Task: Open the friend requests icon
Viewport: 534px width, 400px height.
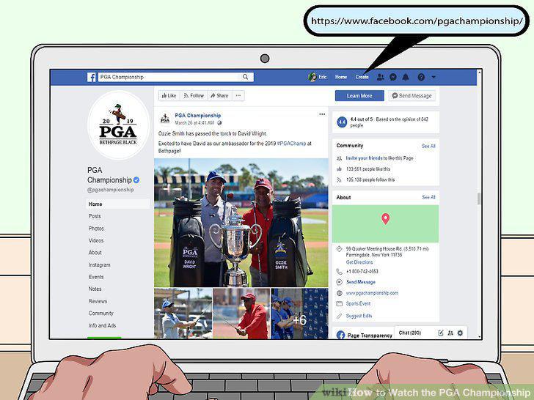Action: click(x=381, y=77)
